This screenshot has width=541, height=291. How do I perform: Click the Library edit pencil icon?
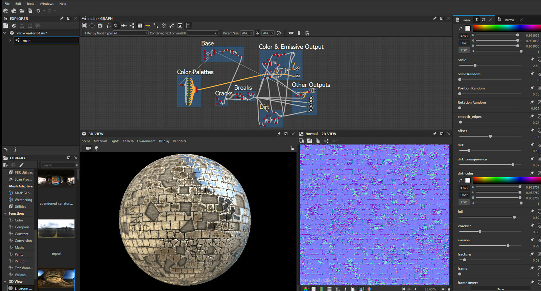21,165
